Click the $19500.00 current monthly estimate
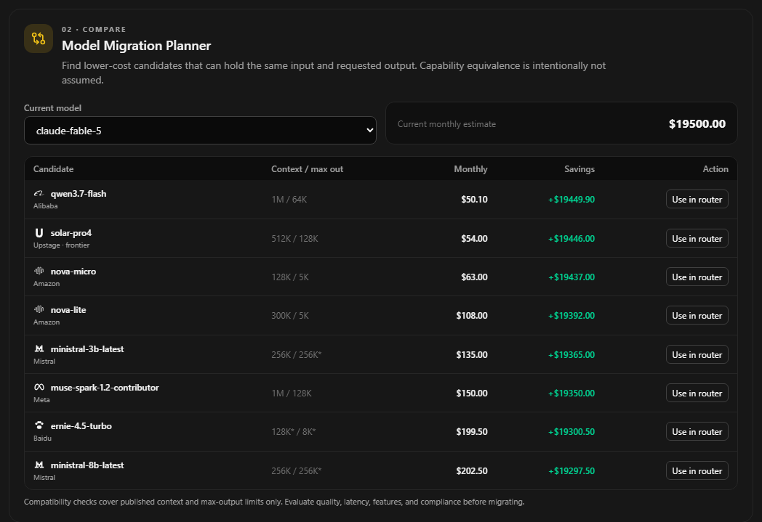 (697, 123)
